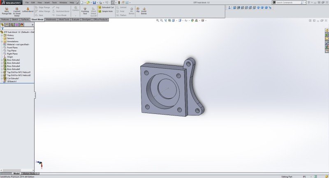Open the DisplayManager tab icon
This screenshot has width=329, height=178.
[x=22, y=25]
